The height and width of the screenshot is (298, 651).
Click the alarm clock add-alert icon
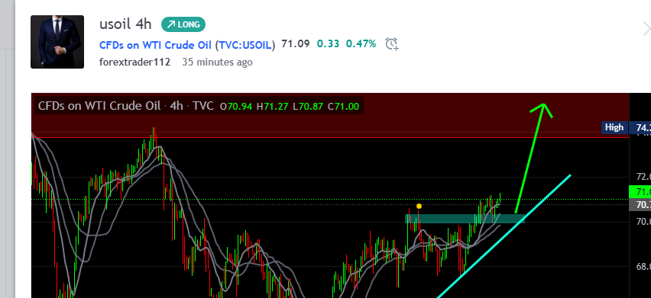(392, 44)
